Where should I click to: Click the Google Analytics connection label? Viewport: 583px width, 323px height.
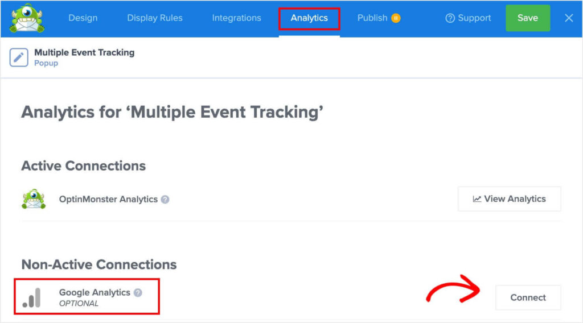(95, 292)
